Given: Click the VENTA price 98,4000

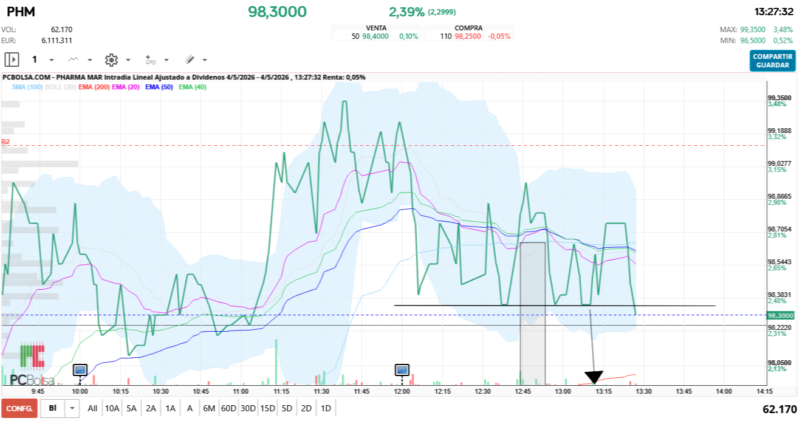Looking at the screenshot, I should (x=375, y=36).
